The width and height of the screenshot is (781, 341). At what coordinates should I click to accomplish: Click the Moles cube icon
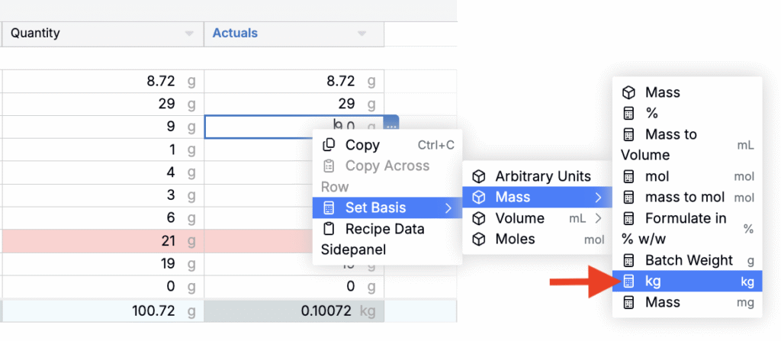(x=479, y=239)
